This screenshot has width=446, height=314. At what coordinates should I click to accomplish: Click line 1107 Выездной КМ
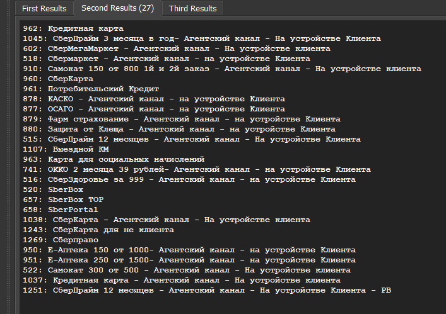pyautogui.click(x=66, y=149)
